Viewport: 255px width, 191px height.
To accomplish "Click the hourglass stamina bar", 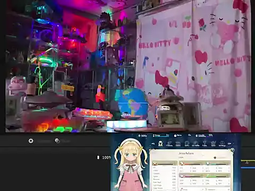I will [x=161, y=136].
